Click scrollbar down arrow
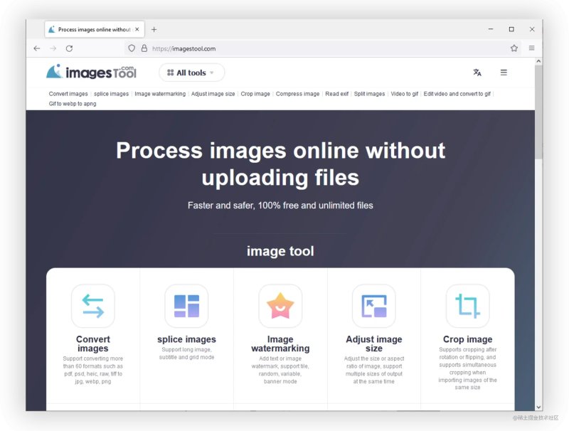Screen dimensions: 569x431 click(538, 407)
